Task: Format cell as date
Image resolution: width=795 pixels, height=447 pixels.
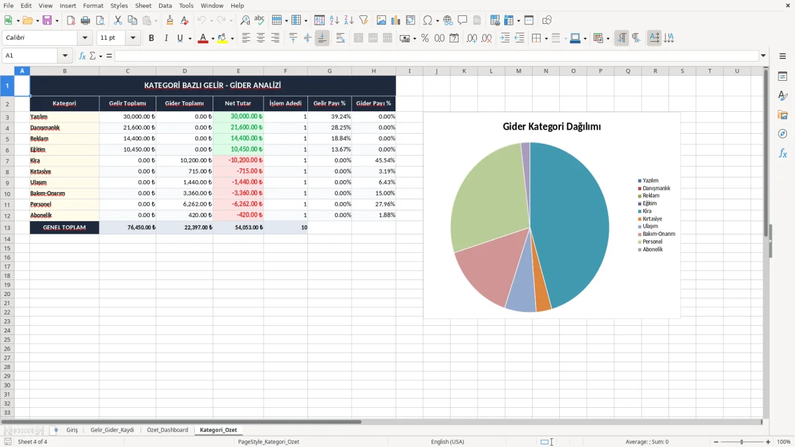Action: coord(454,38)
